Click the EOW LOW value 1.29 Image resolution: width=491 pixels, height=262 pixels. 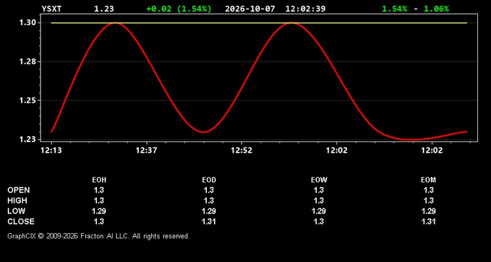(319, 211)
